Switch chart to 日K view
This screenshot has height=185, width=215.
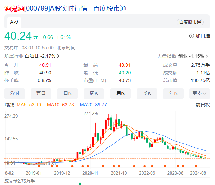pos(67,93)
